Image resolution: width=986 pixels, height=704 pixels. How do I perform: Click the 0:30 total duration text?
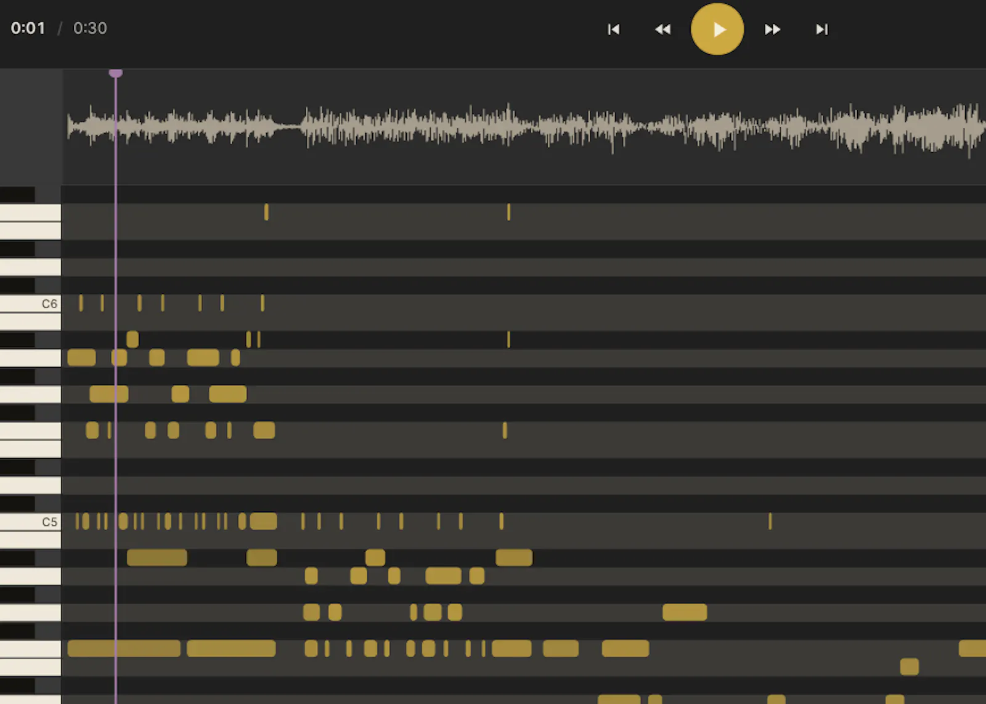90,28
